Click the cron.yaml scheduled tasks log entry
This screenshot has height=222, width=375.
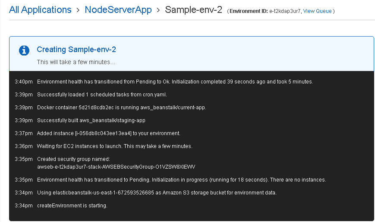pos(102,94)
